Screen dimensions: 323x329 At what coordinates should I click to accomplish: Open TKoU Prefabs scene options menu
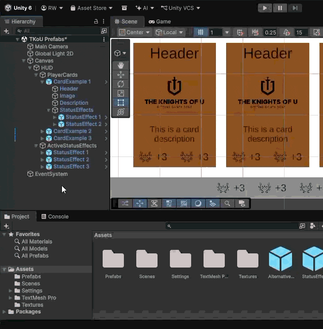pyautogui.click(x=104, y=39)
